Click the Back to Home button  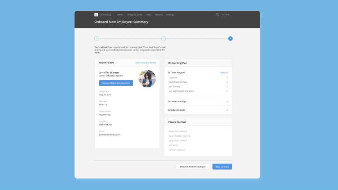(222, 167)
